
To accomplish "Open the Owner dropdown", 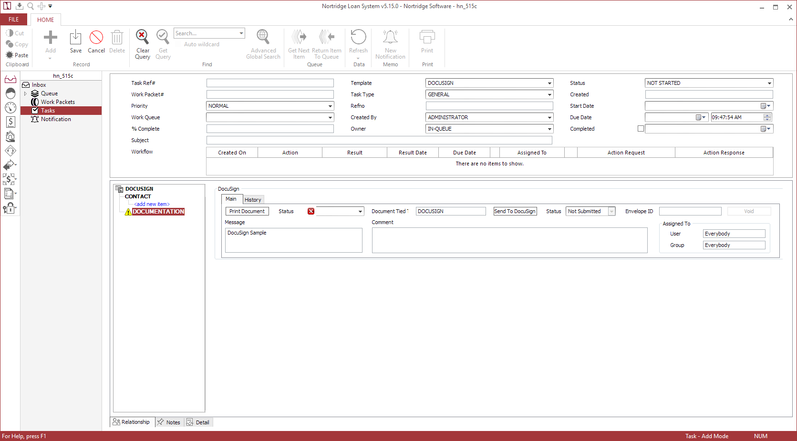I will pyautogui.click(x=549, y=129).
